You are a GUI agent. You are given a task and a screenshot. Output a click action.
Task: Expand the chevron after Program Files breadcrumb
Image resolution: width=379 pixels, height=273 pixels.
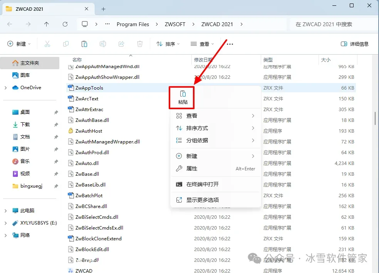pyautogui.click(x=157, y=24)
